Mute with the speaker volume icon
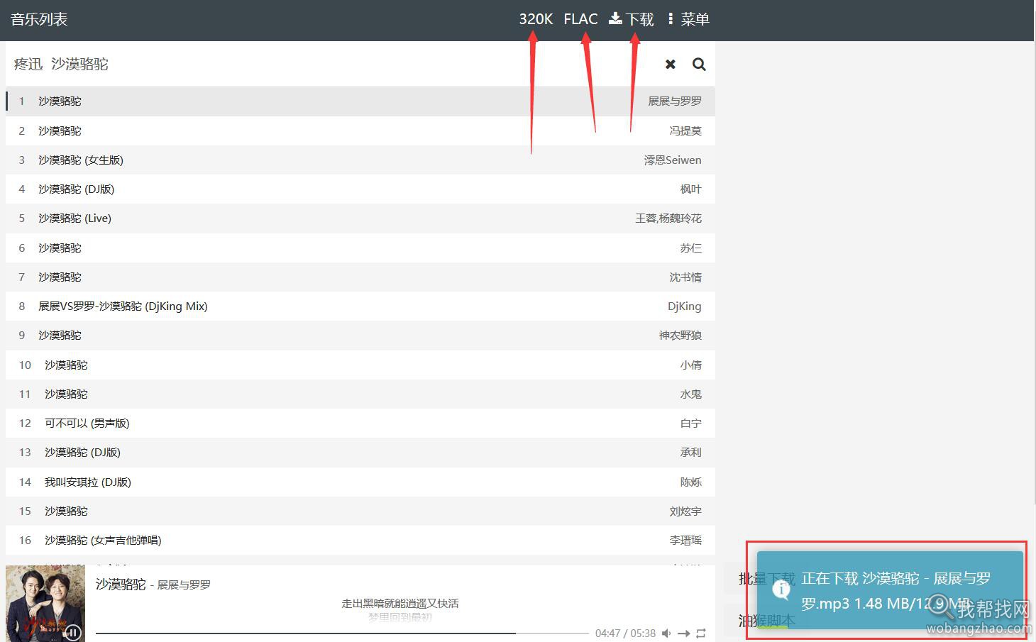 [666, 633]
